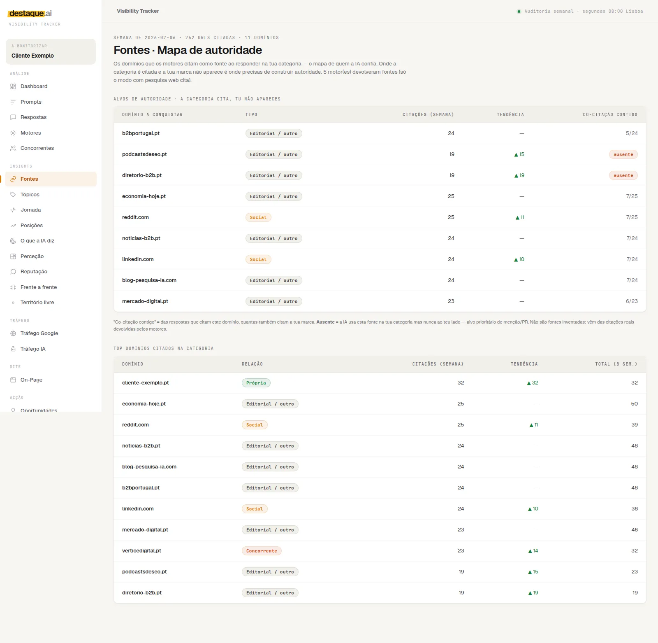658x643 pixels.
Task: Select Tópicos under Insights
Action: click(x=51, y=195)
